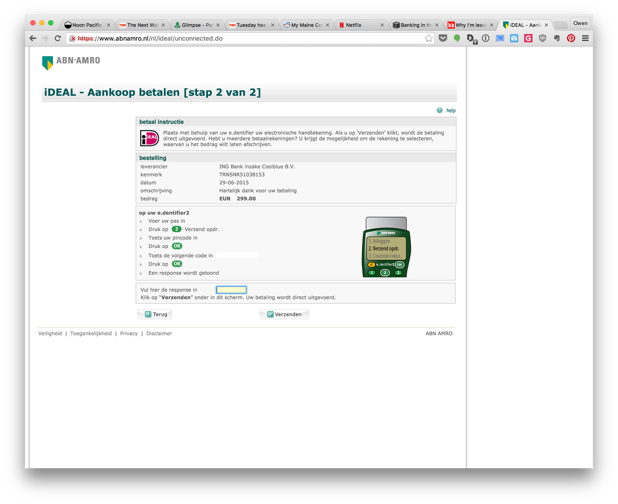The width and height of the screenshot is (618, 504).
Task: Open the green Hangouts extension icon
Action: pos(457,38)
